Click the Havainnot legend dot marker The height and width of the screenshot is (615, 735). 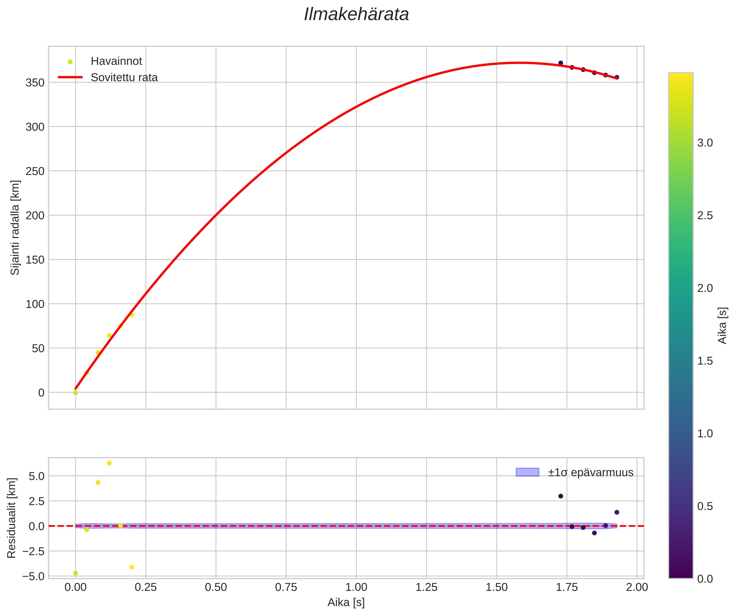(x=70, y=62)
